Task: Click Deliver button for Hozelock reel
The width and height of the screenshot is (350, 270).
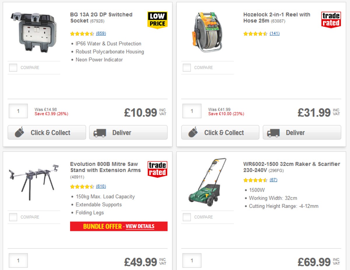Action: pos(302,132)
